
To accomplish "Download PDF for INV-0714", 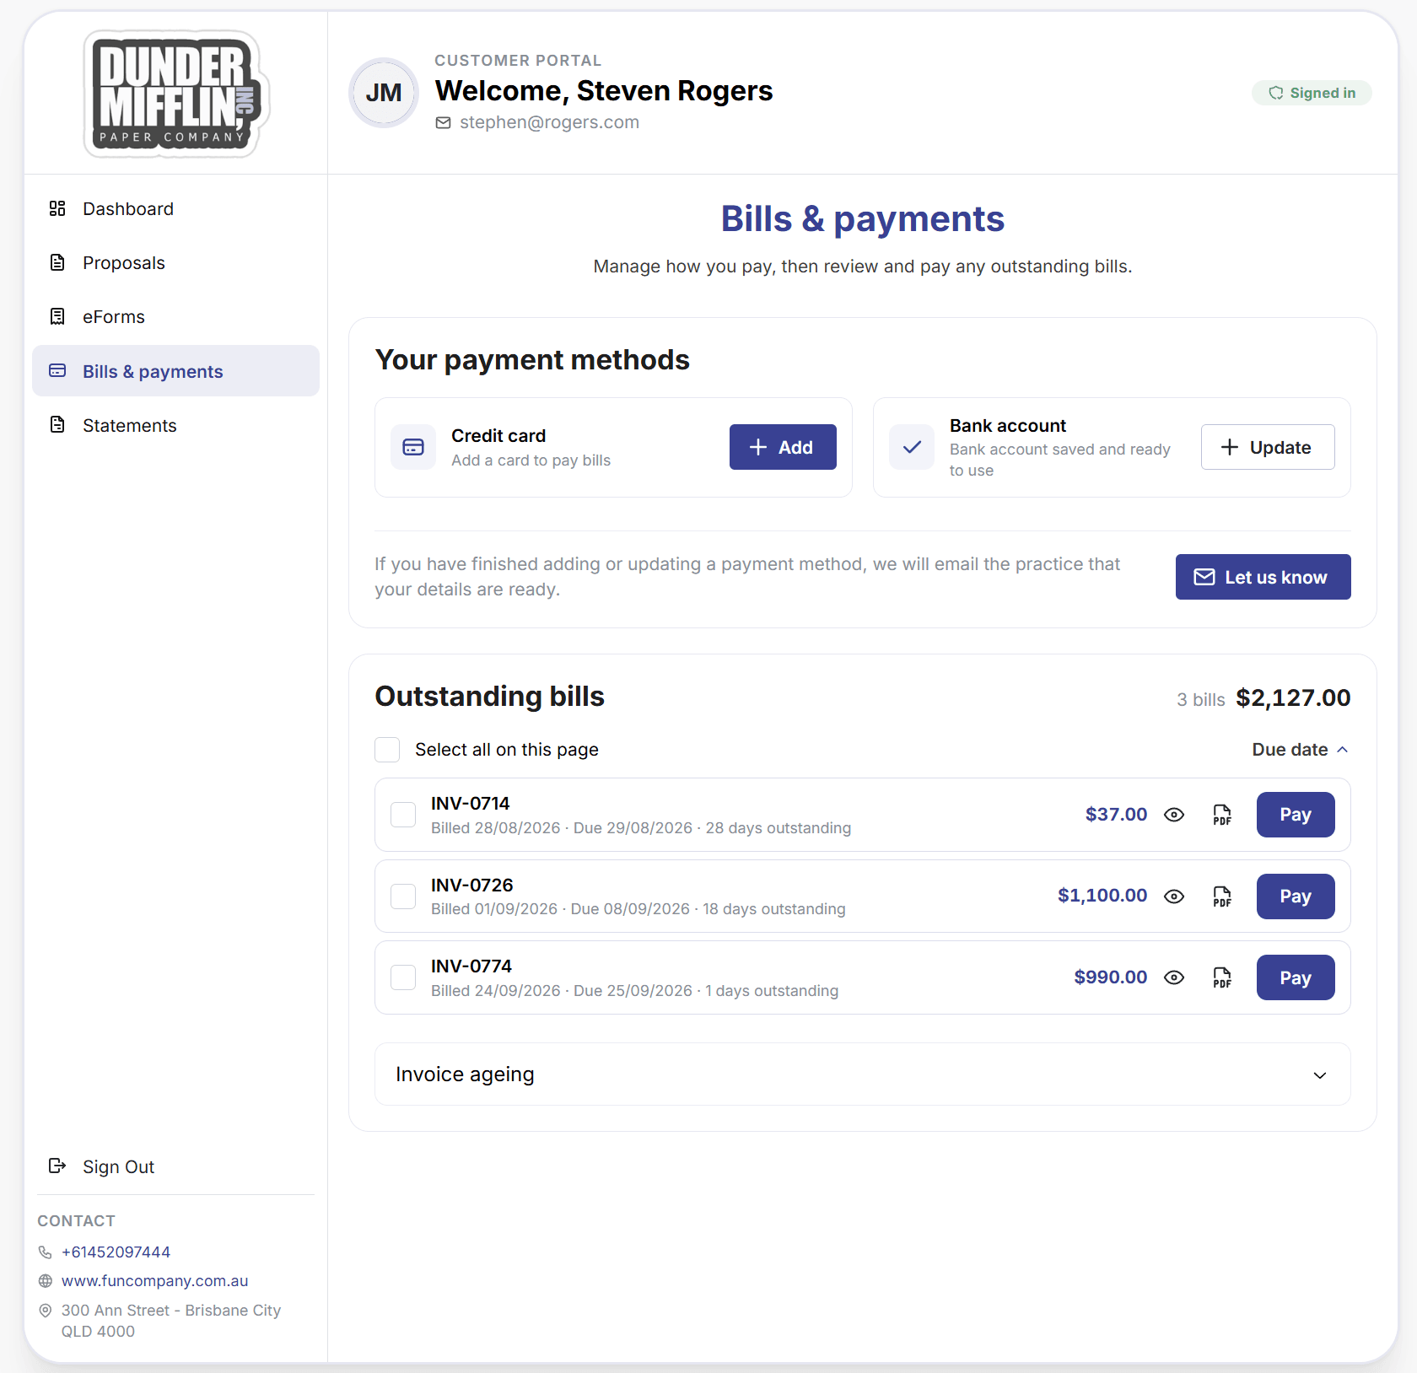I will (x=1222, y=815).
